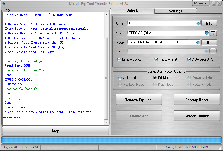Click Mode combo box Reboot Adb to Bootloader
The height and width of the screenshot is (151, 223).
164,42
